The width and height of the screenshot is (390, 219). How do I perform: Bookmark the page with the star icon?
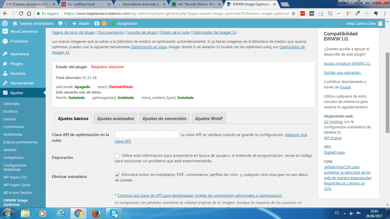click(x=294, y=13)
